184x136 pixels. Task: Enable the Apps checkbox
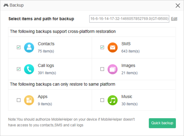pyautogui.click(x=19, y=100)
